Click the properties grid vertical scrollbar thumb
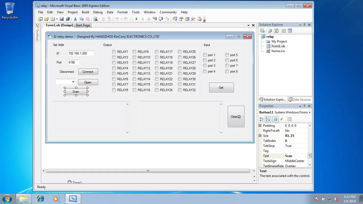This screenshot has width=363, height=204. pos(310,156)
